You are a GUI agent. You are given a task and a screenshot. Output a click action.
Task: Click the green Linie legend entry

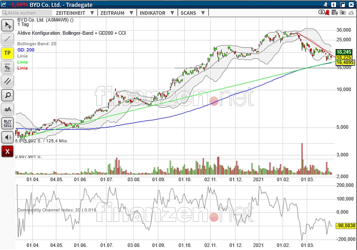tap(22, 62)
